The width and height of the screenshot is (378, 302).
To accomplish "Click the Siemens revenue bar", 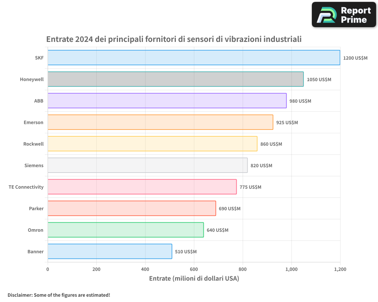I will point(147,165).
